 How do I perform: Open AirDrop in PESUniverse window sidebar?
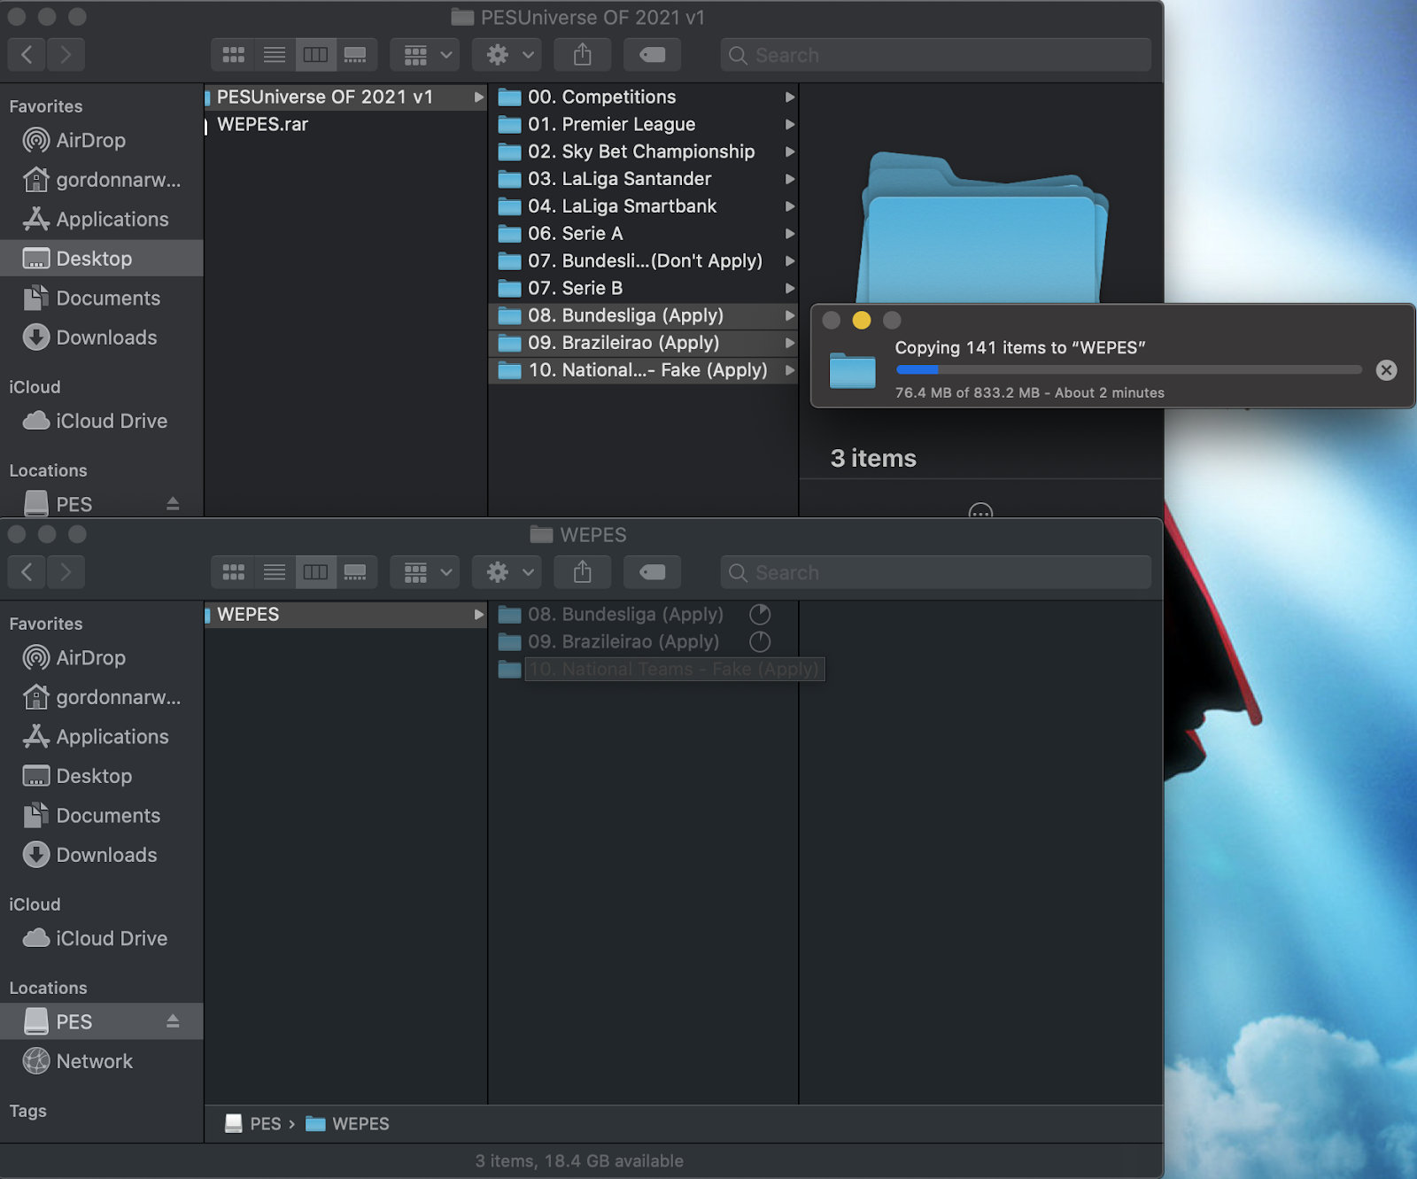pyautogui.click(x=102, y=140)
